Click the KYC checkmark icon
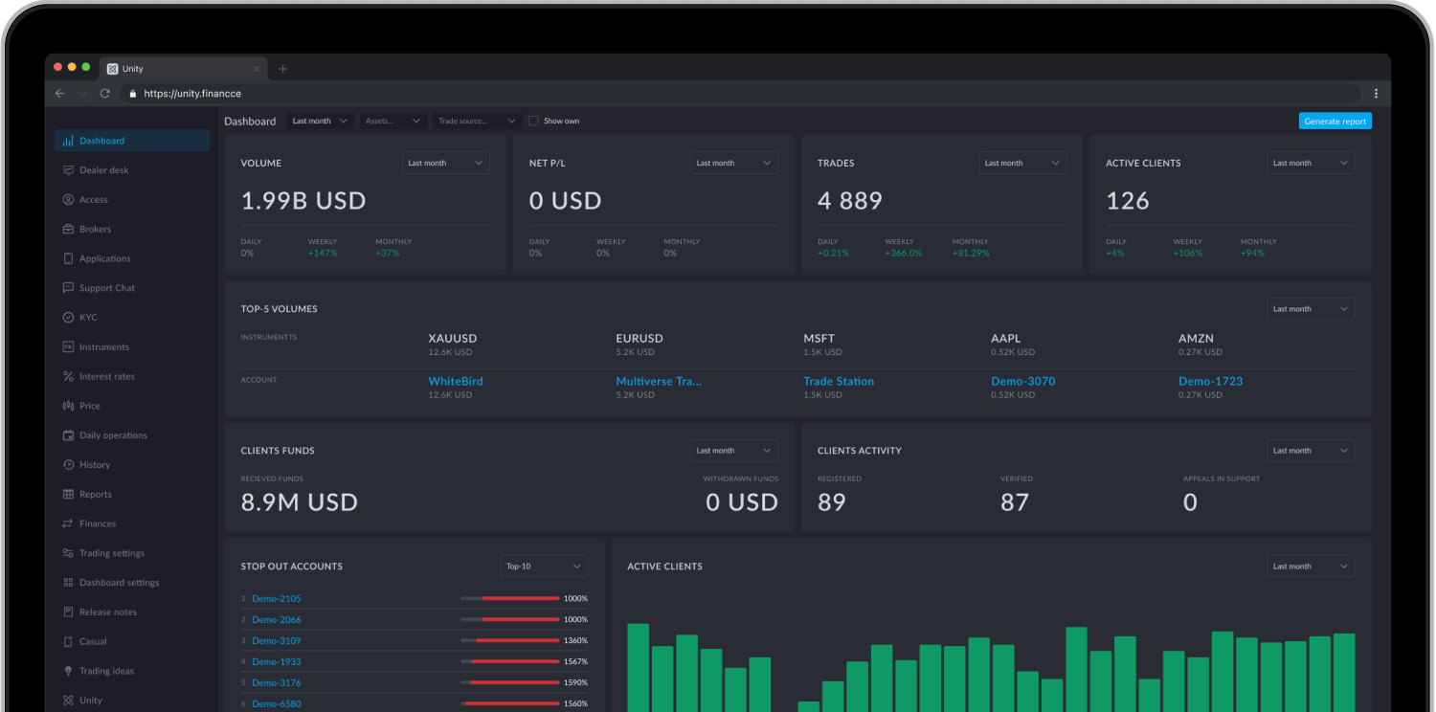 [68, 318]
